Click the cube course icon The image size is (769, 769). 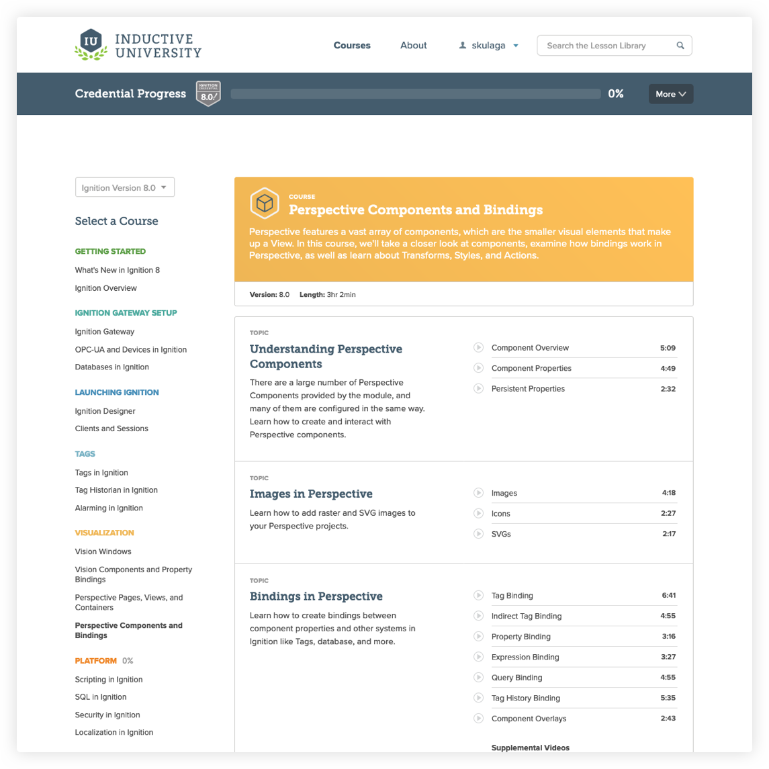point(265,203)
